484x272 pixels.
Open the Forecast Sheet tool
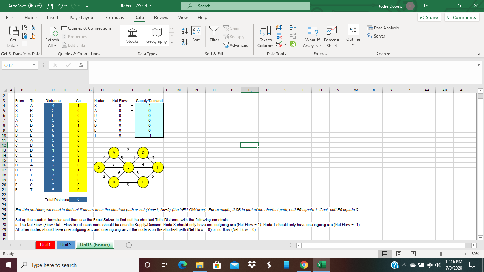click(x=331, y=35)
